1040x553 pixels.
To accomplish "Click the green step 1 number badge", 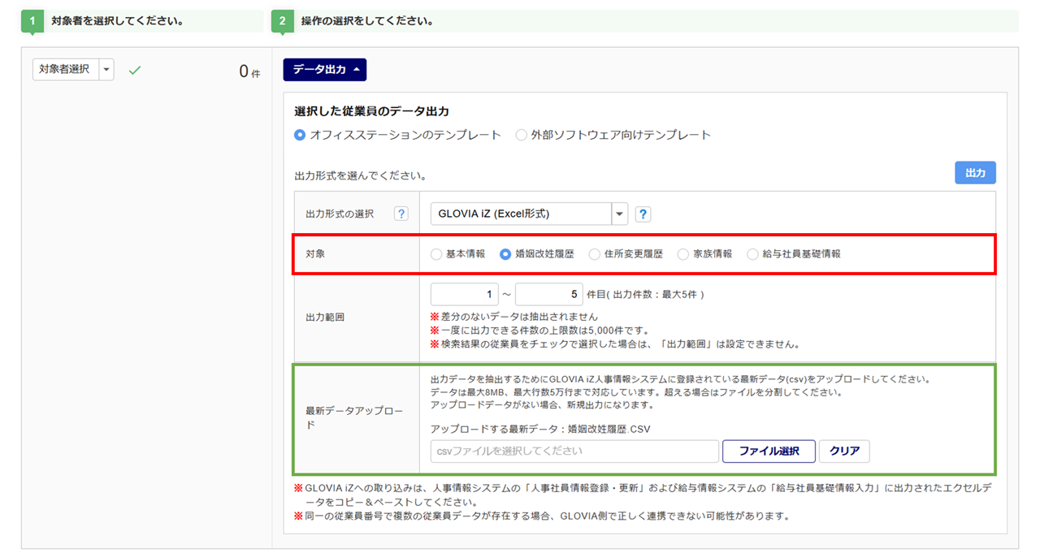I will (x=31, y=22).
